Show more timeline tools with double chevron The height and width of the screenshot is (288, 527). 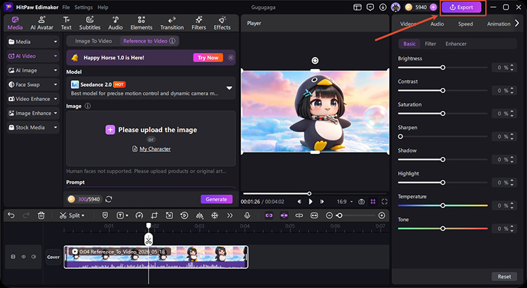(230, 215)
